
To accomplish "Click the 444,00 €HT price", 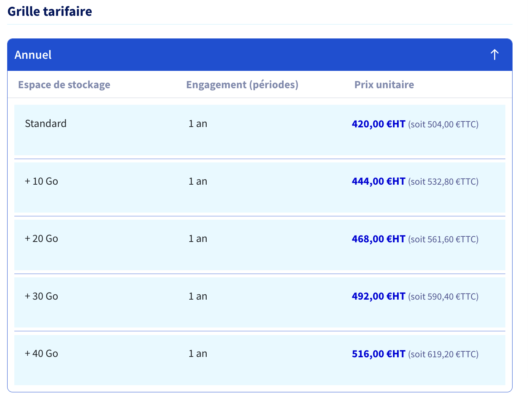I will coord(379,181).
